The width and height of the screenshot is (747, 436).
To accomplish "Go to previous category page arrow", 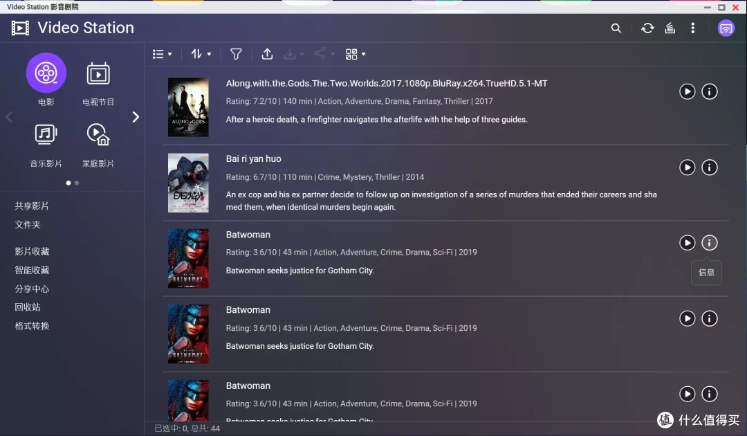I will [8, 117].
